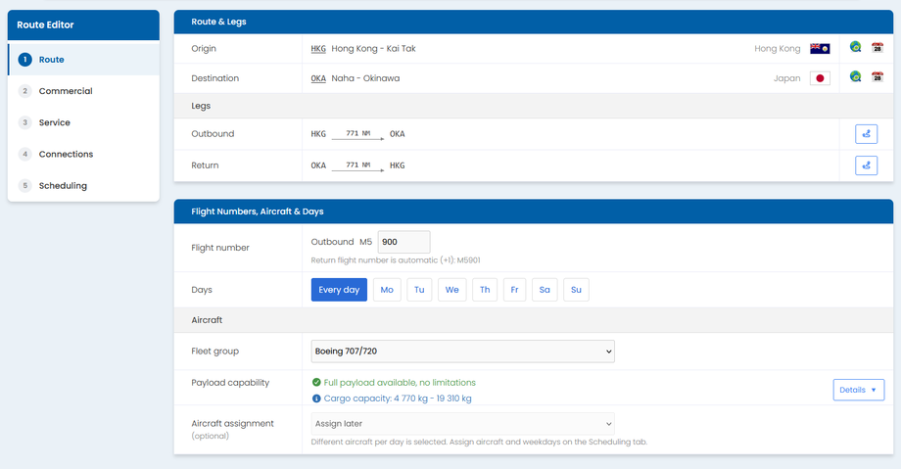Click Outbound 771 NM distance label
The height and width of the screenshot is (469, 901).
(x=358, y=133)
